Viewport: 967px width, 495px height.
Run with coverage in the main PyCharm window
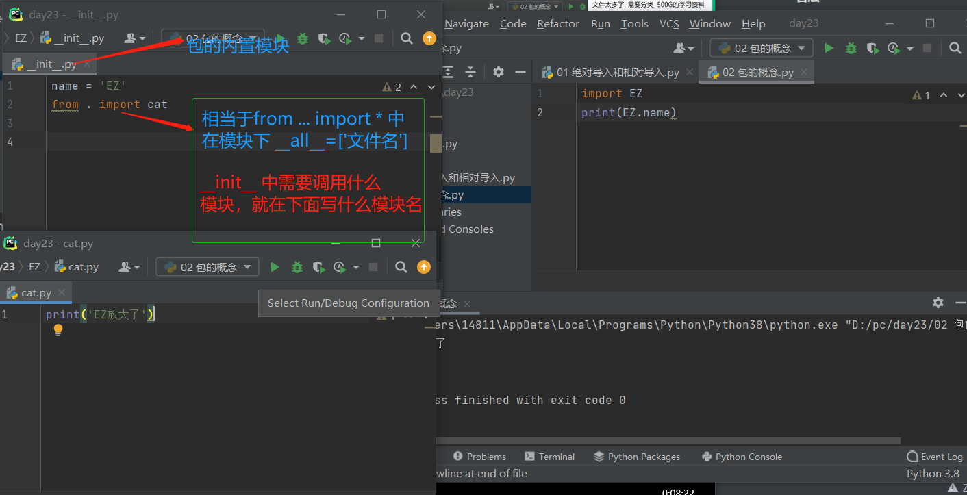coord(872,48)
